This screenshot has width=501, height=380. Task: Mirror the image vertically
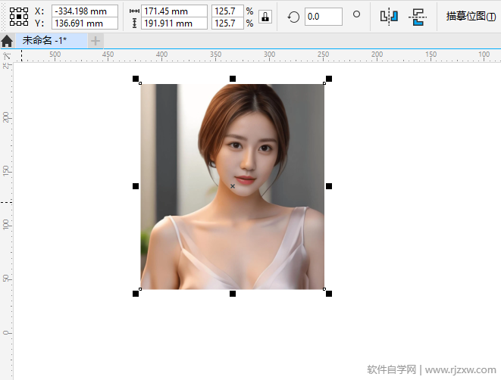tap(418, 17)
